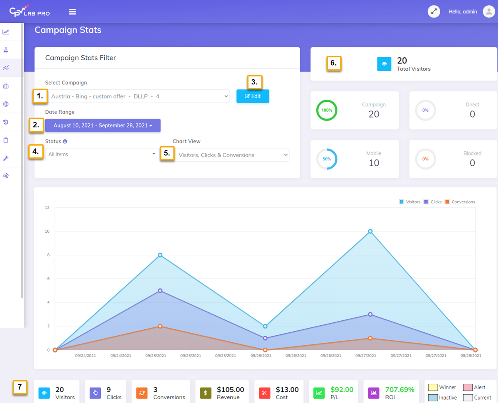Open the clipboard icon in sidebar
This screenshot has width=498, height=403.
point(6,140)
